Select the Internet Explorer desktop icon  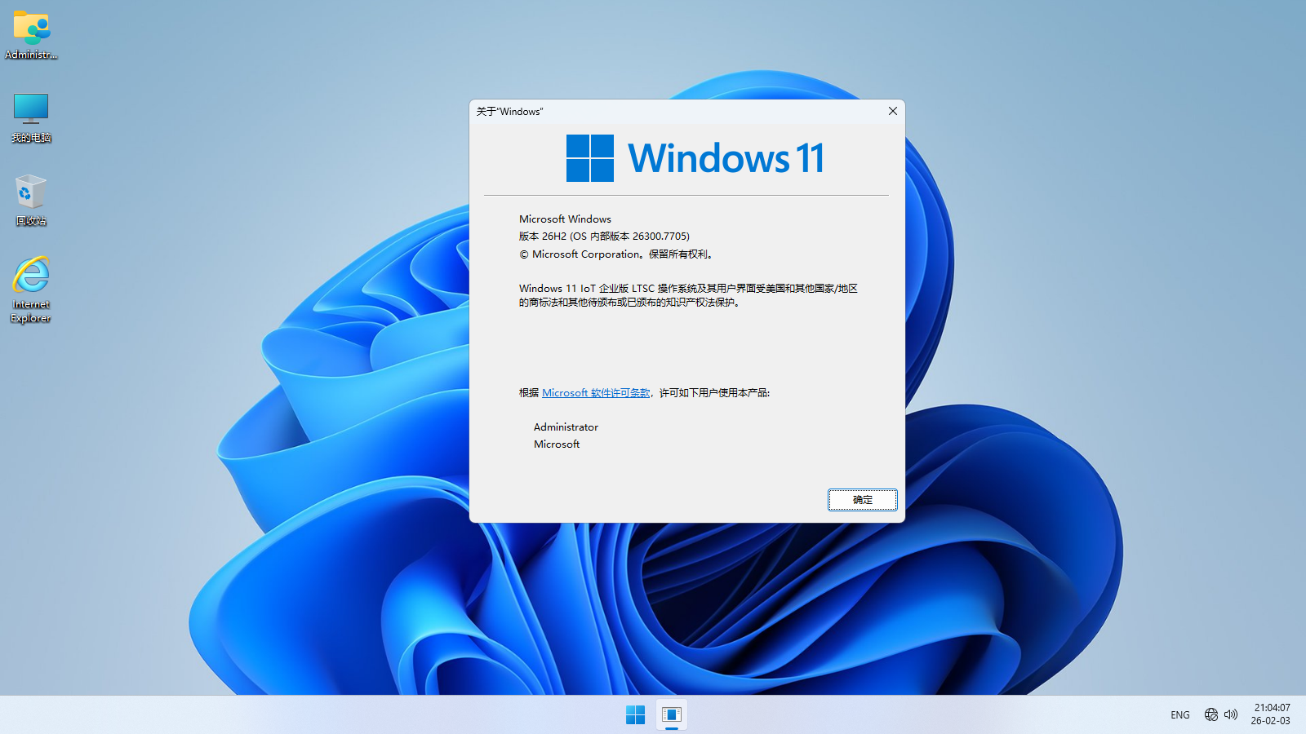coord(31,290)
